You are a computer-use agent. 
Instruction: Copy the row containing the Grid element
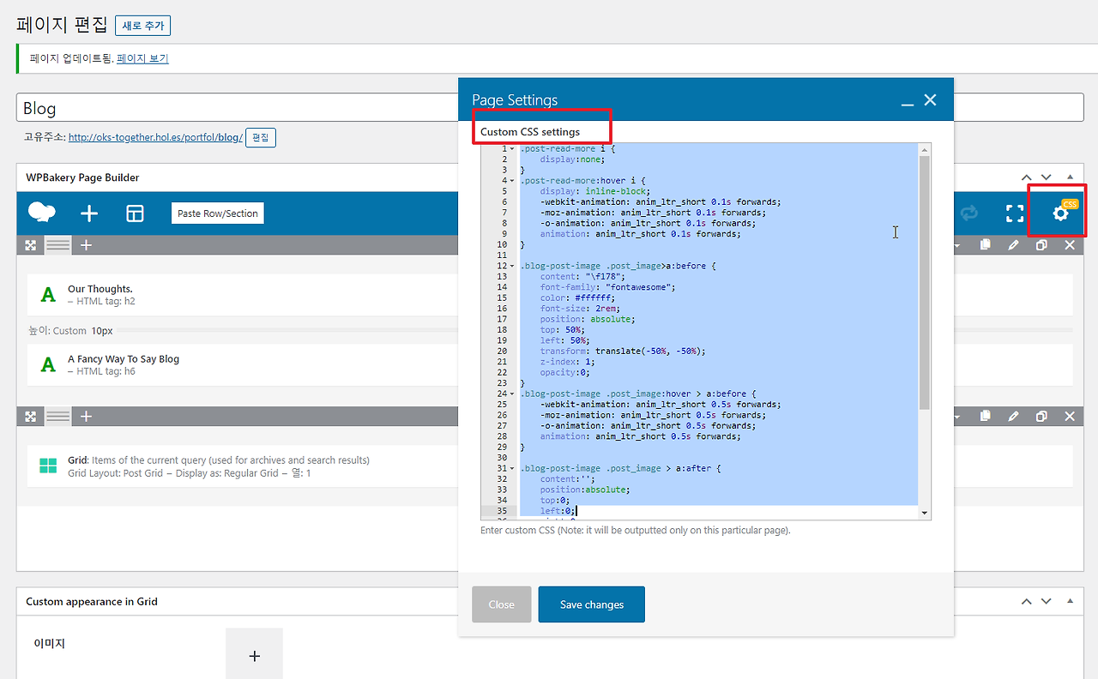click(986, 417)
